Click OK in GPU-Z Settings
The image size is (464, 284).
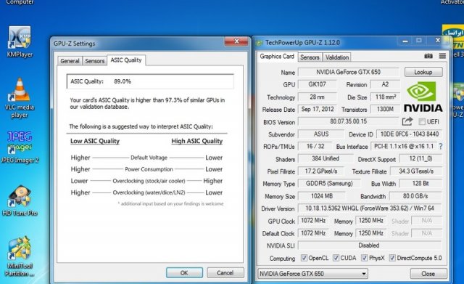184,272
